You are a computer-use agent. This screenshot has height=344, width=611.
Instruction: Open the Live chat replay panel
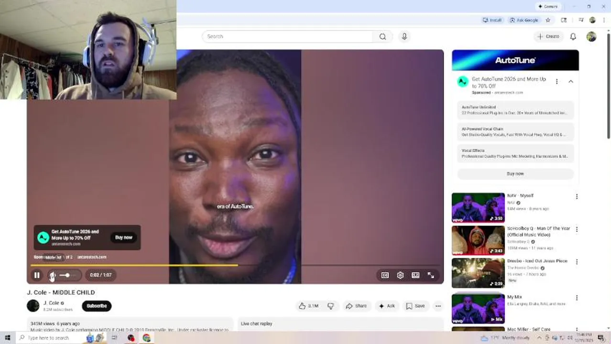pyautogui.click(x=342, y=324)
